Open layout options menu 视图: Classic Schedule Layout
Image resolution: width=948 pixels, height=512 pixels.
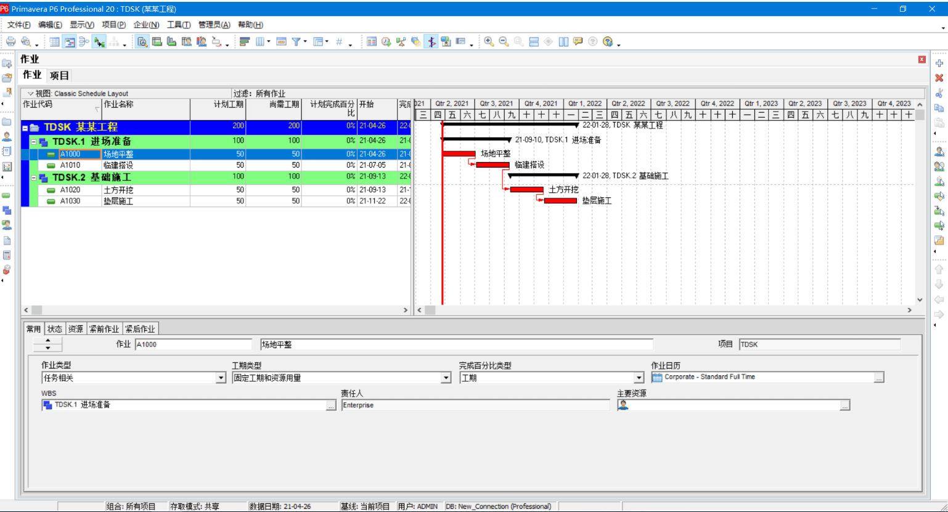pyautogui.click(x=78, y=94)
